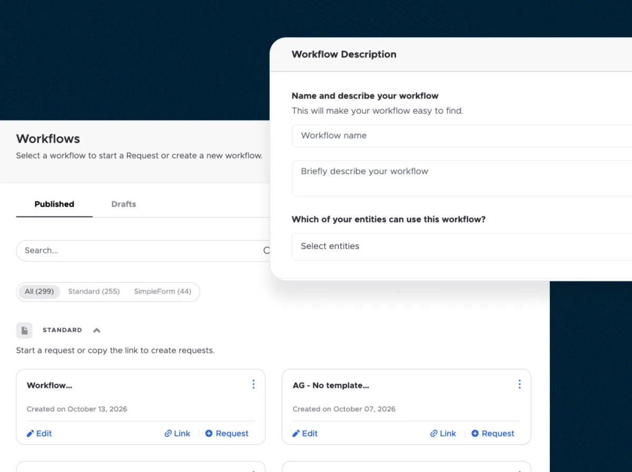The width and height of the screenshot is (632, 472).
Task: Click Edit on the Workflow... card
Action: [x=39, y=434]
